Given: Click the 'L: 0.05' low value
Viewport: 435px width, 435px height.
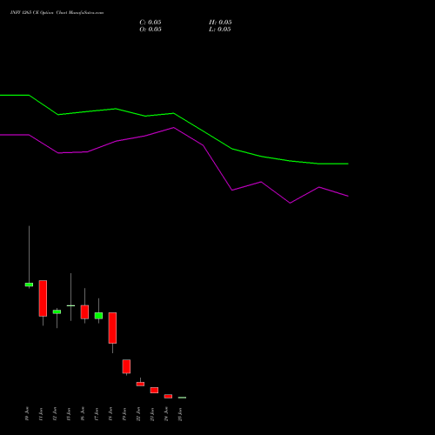Looking at the screenshot, I should [220, 30].
